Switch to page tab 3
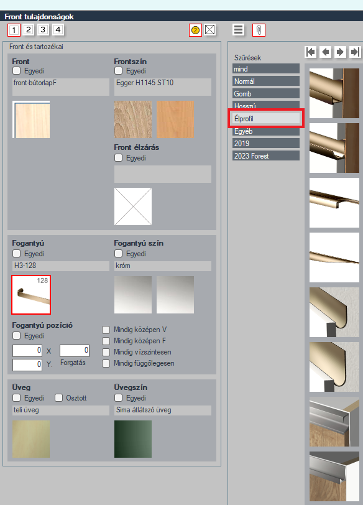This screenshot has height=505, width=363. click(43, 30)
